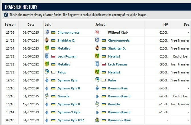Click the Dynamo-2 Kyiv crest in the 09/10 row

point(97,120)
